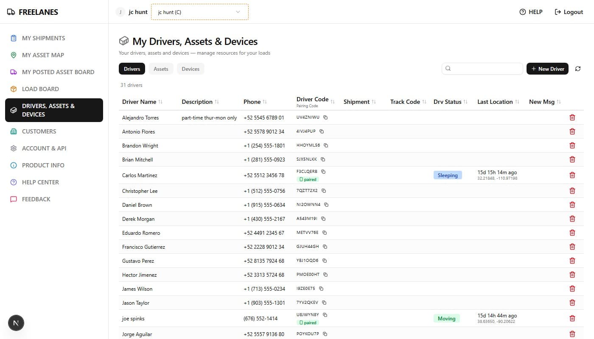Copy driver code METVV76E
Screen dimensions: 594x339
(x=325, y=233)
